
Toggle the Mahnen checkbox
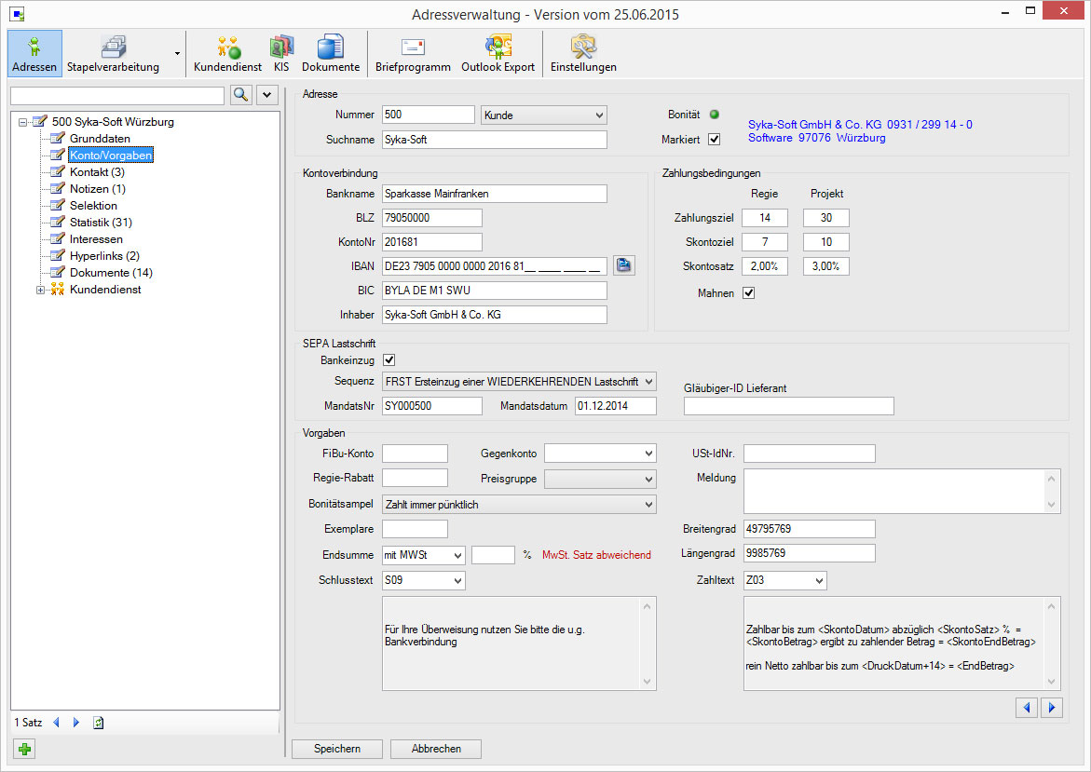pyautogui.click(x=748, y=293)
